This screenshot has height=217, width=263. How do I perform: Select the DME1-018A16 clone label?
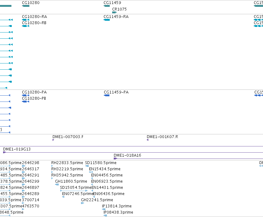127,155
